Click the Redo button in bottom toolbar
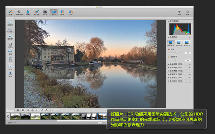 57,110
